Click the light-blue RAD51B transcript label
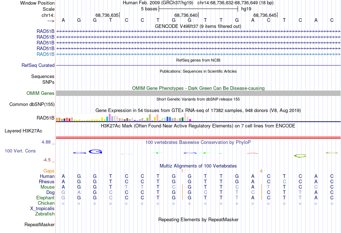341x233 pixels. (x=46, y=54)
